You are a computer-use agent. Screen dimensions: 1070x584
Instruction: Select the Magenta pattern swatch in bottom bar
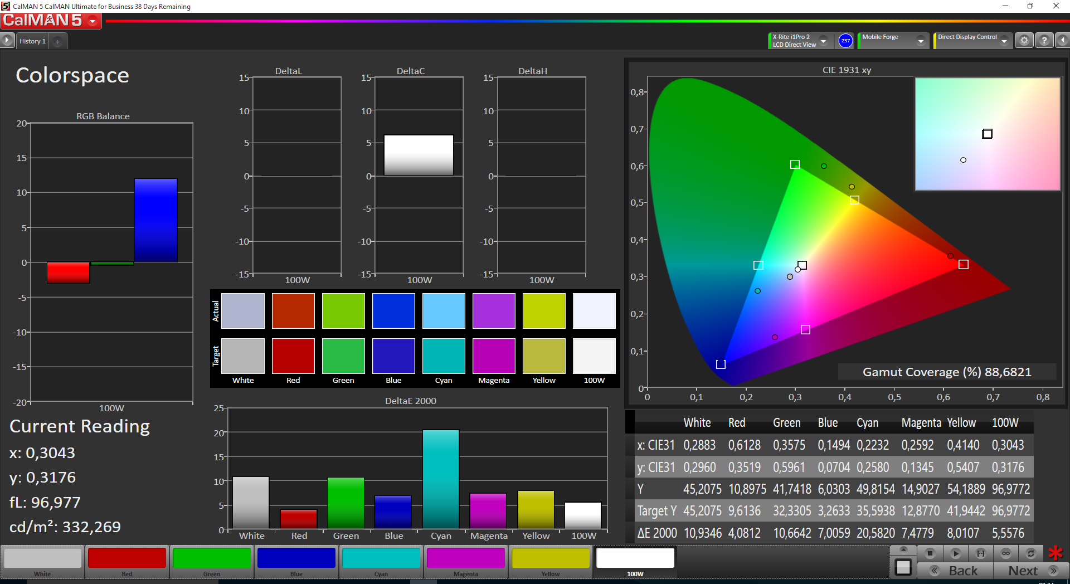pos(466,562)
